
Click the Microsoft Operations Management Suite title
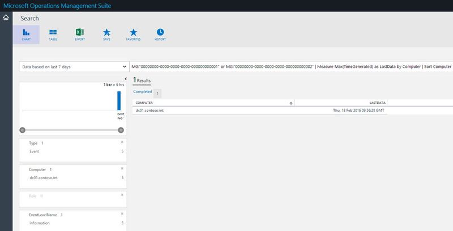(57, 6)
